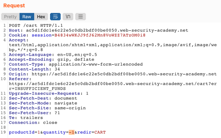This screenshot has width=221, height=138.
Task: Click the Upgrade-Insecure-Requests header
Action: (49, 93)
